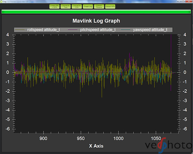Click the teal yawspeed legend line
Image resolution: width=193 pixels, height=154 pixels.
point(125,30)
